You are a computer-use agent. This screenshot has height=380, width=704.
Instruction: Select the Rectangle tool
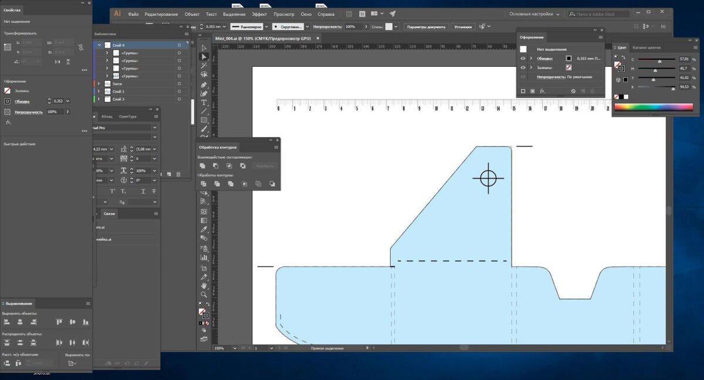tap(204, 120)
